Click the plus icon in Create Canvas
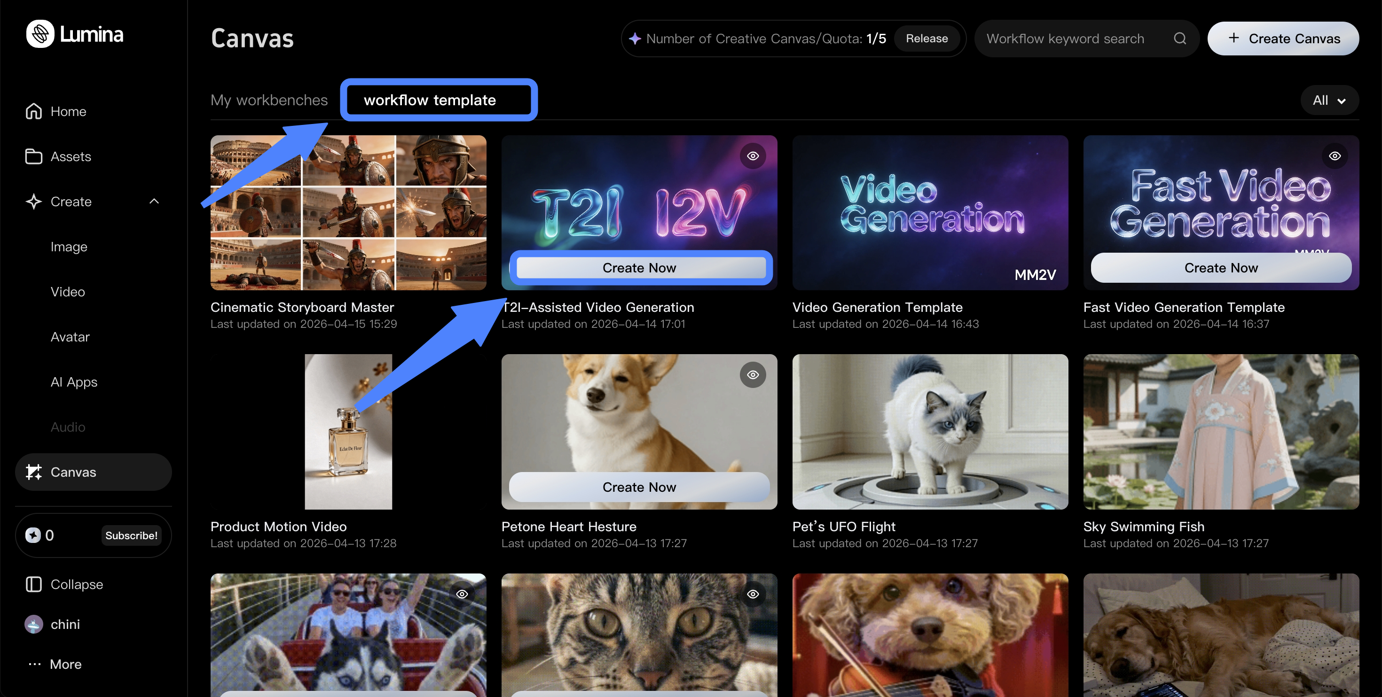The height and width of the screenshot is (697, 1382). [x=1234, y=38]
